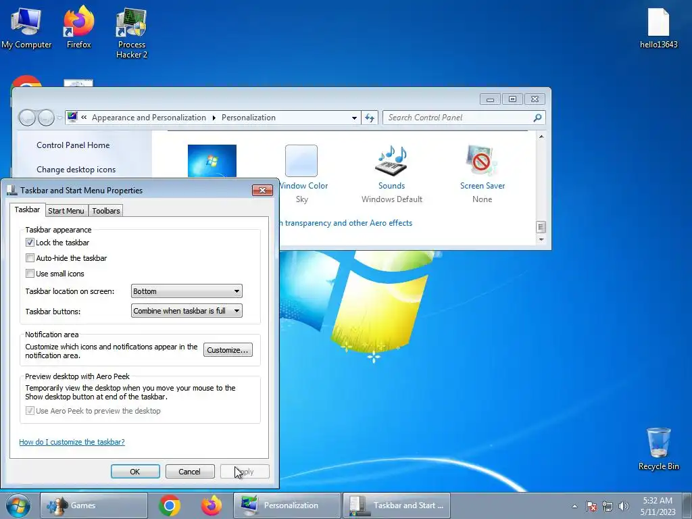Toggle Use Aero Peek checkbox
Screen dimensions: 692x519
tap(30, 410)
